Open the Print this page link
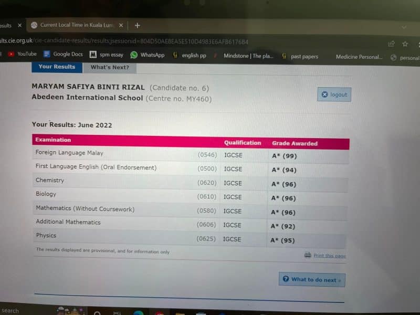Viewport: 420px width, 315px height. (328, 255)
